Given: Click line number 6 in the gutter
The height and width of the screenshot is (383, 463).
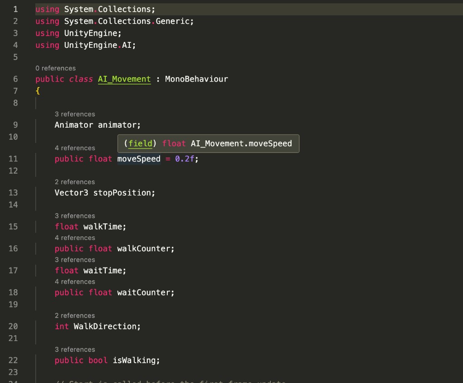Looking at the screenshot, I should tap(15, 79).
